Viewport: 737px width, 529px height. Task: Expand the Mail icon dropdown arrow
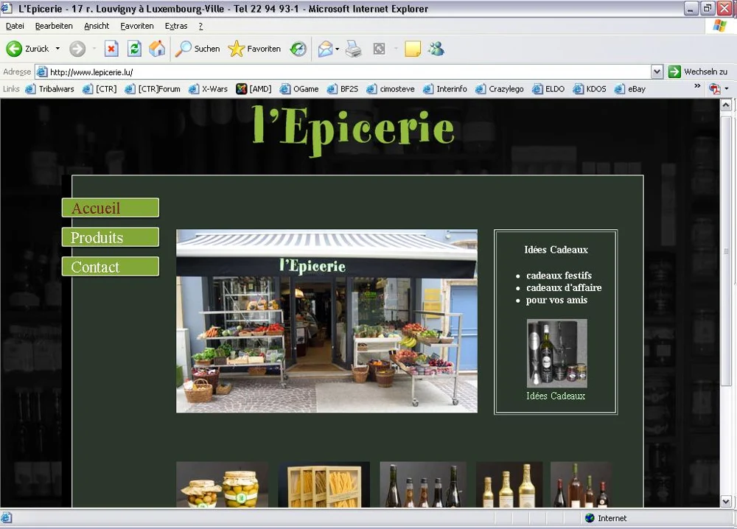pyautogui.click(x=337, y=49)
